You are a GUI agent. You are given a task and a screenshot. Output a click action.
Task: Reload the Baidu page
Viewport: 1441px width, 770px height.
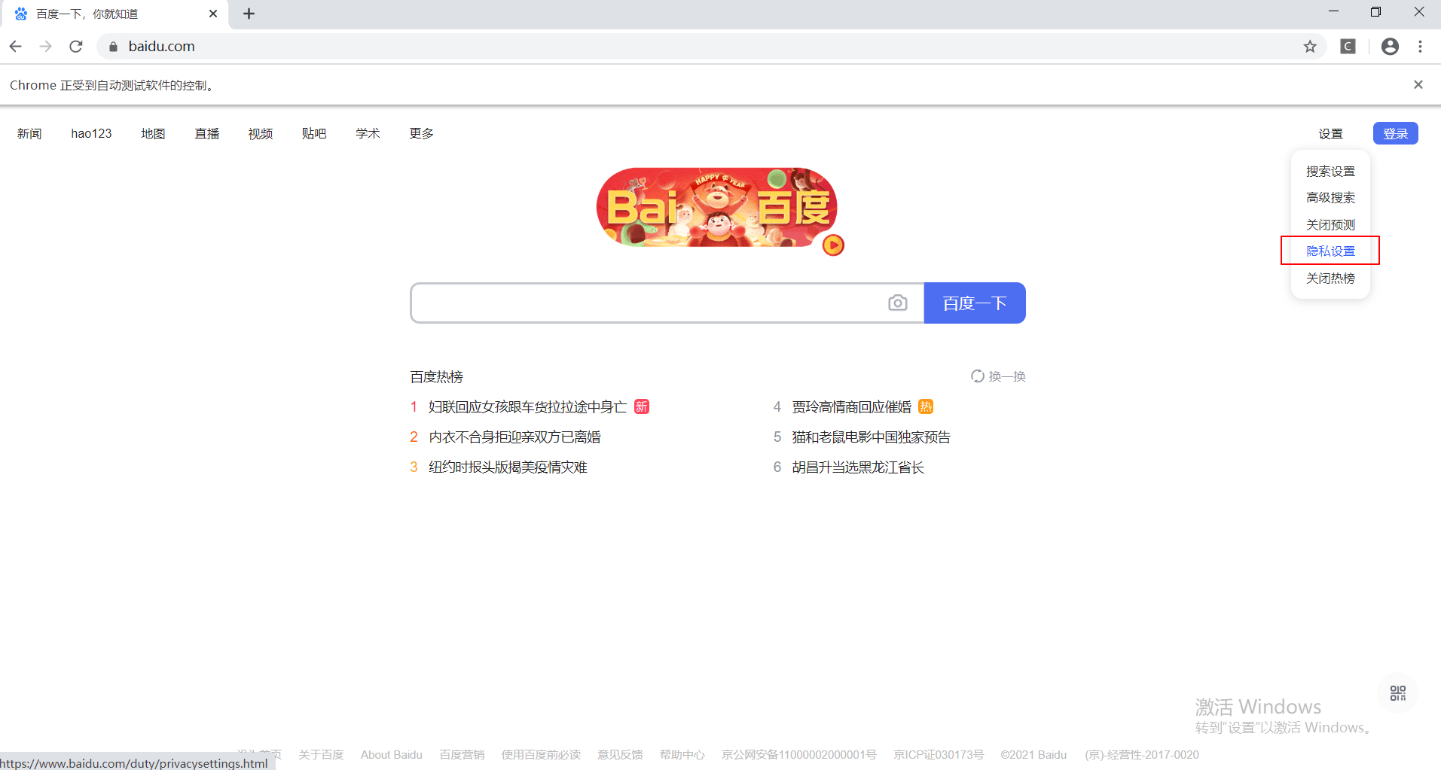coord(76,46)
